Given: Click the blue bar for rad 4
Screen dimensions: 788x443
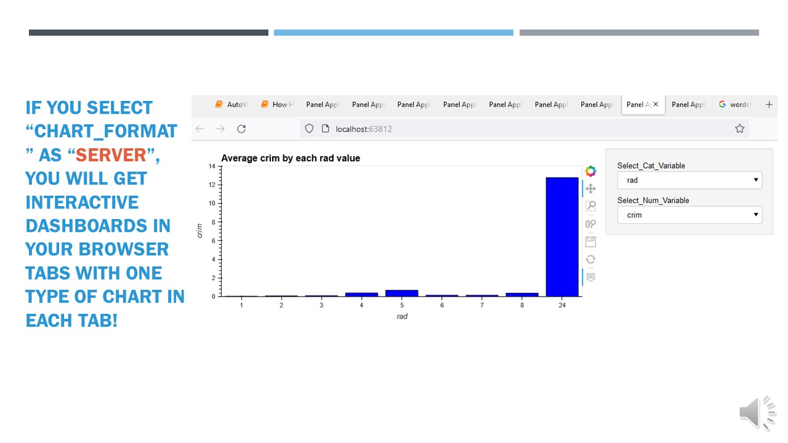Looking at the screenshot, I should 361,294.
